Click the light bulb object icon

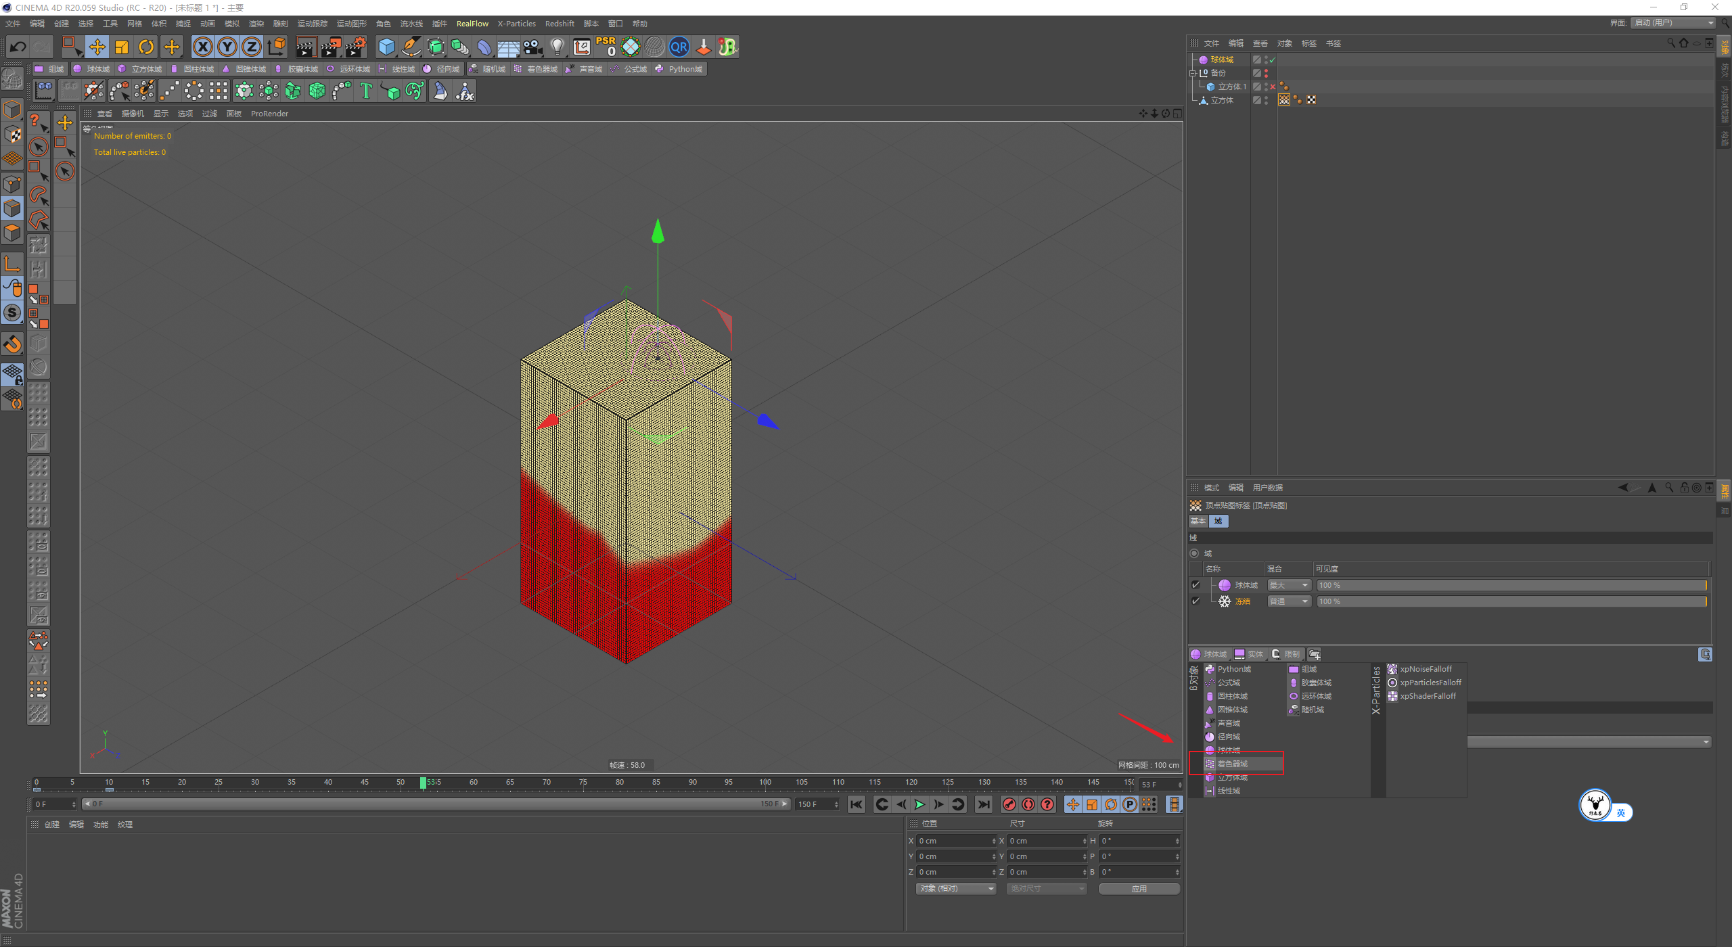(x=557, y=47)
